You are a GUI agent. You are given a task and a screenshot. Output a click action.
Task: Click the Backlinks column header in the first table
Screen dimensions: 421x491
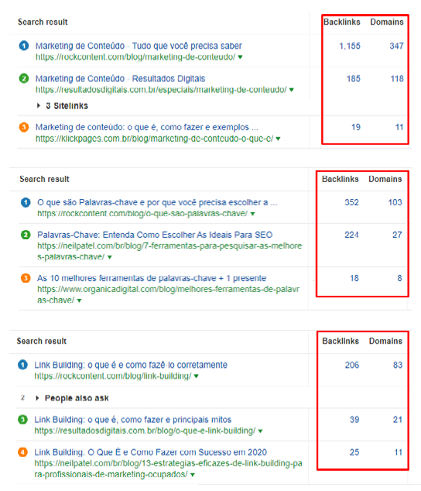click(342, 22)
